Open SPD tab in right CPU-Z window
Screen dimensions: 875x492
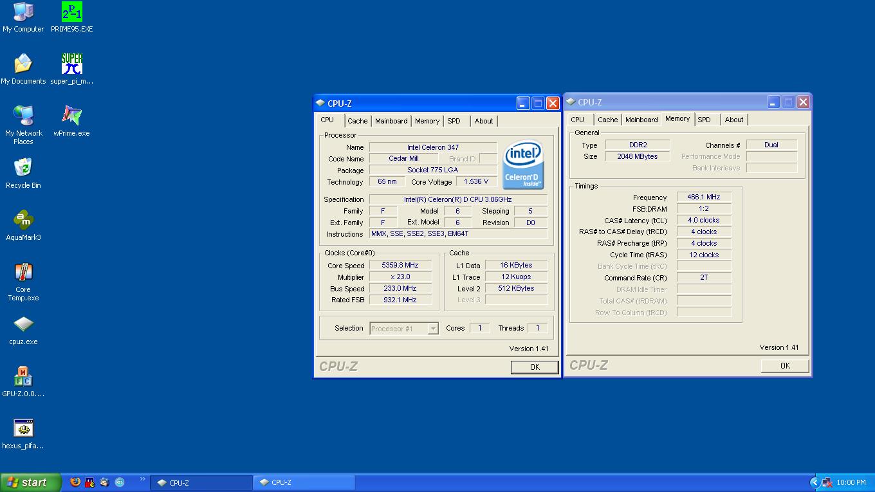point(705,120)
